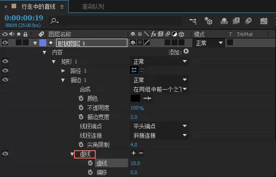Click the shy column header icon
Viewport: 276px width, 177px height.
pos(133,34)
